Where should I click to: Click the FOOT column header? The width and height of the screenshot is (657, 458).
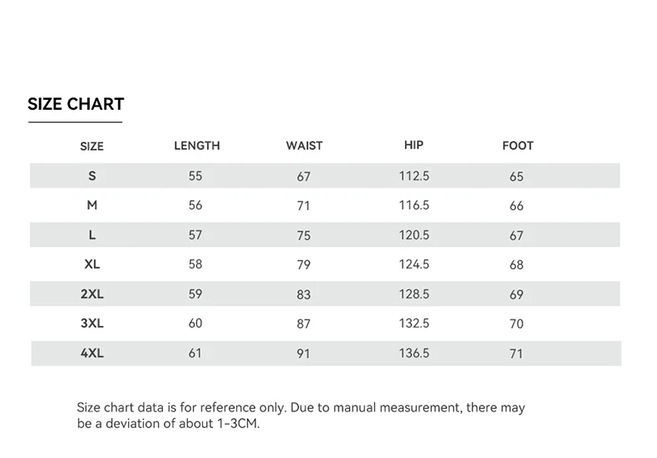coord(517,145)
